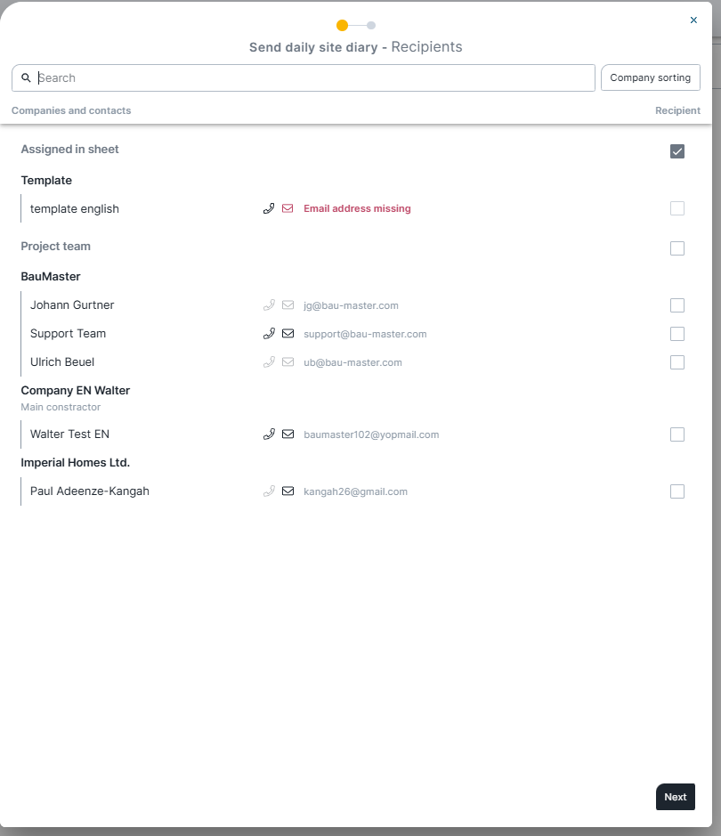The image size is (721, 836).
Task: Uncheck the Assigned in sheet checkbox
Action: (x=677, y=151)
